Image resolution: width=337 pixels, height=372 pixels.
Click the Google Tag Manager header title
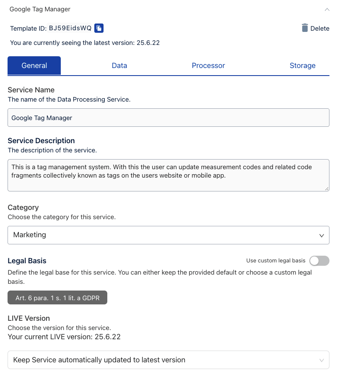tap(40, 9)
